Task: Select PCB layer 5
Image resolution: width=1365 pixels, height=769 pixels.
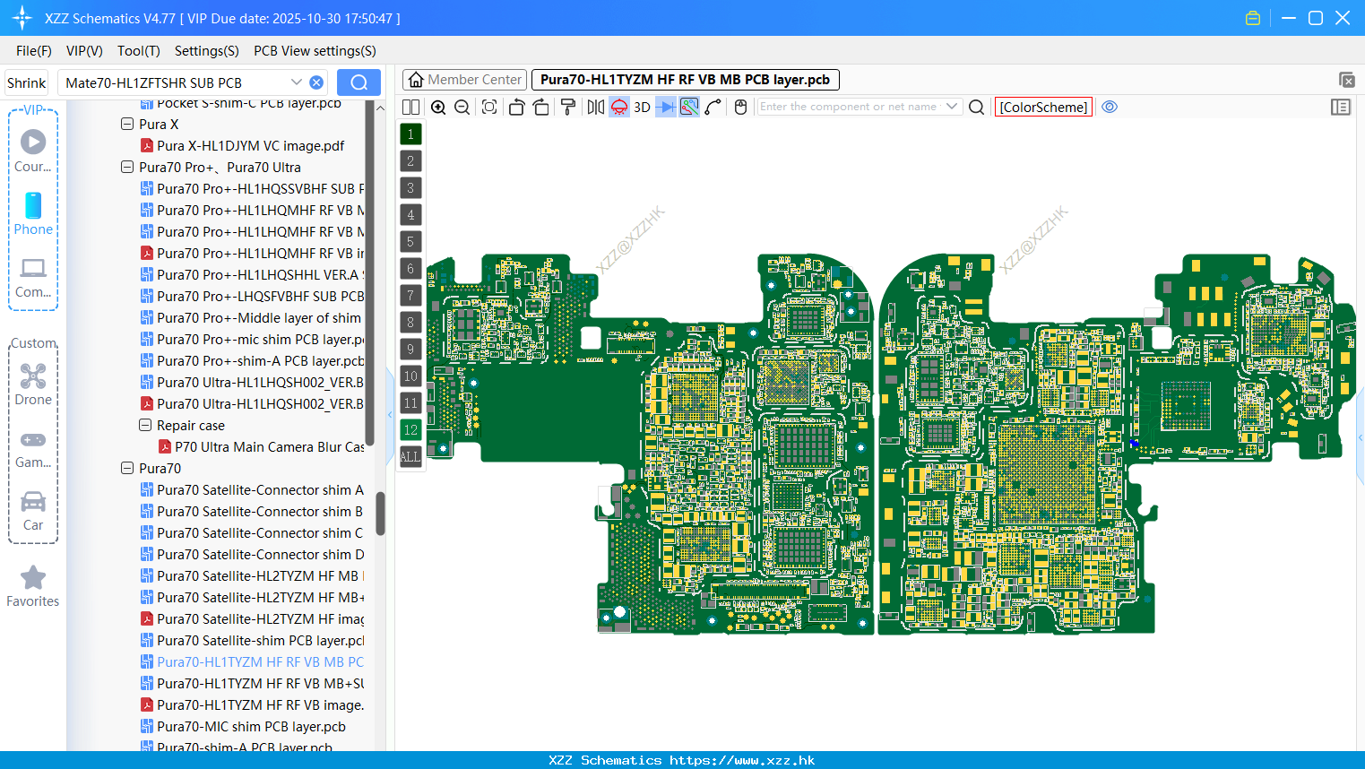Action: [410, 242]
